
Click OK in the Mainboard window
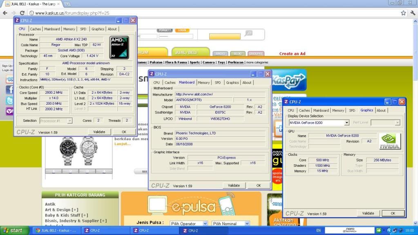pyautogui.click(x=259, y=186)
